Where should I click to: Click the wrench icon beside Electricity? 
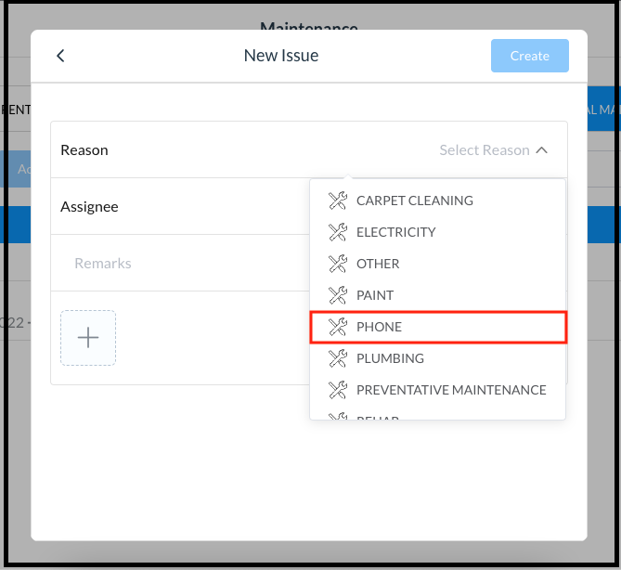pos(338,232)
